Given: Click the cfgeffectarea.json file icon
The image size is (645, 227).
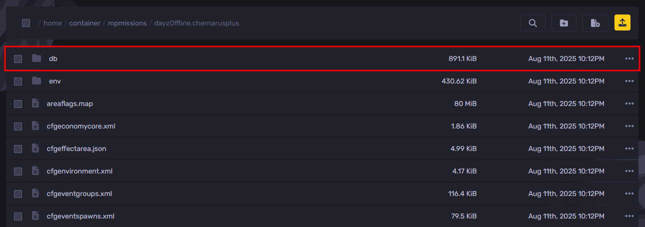Looking at the screenshot, I should coord(35,148).
